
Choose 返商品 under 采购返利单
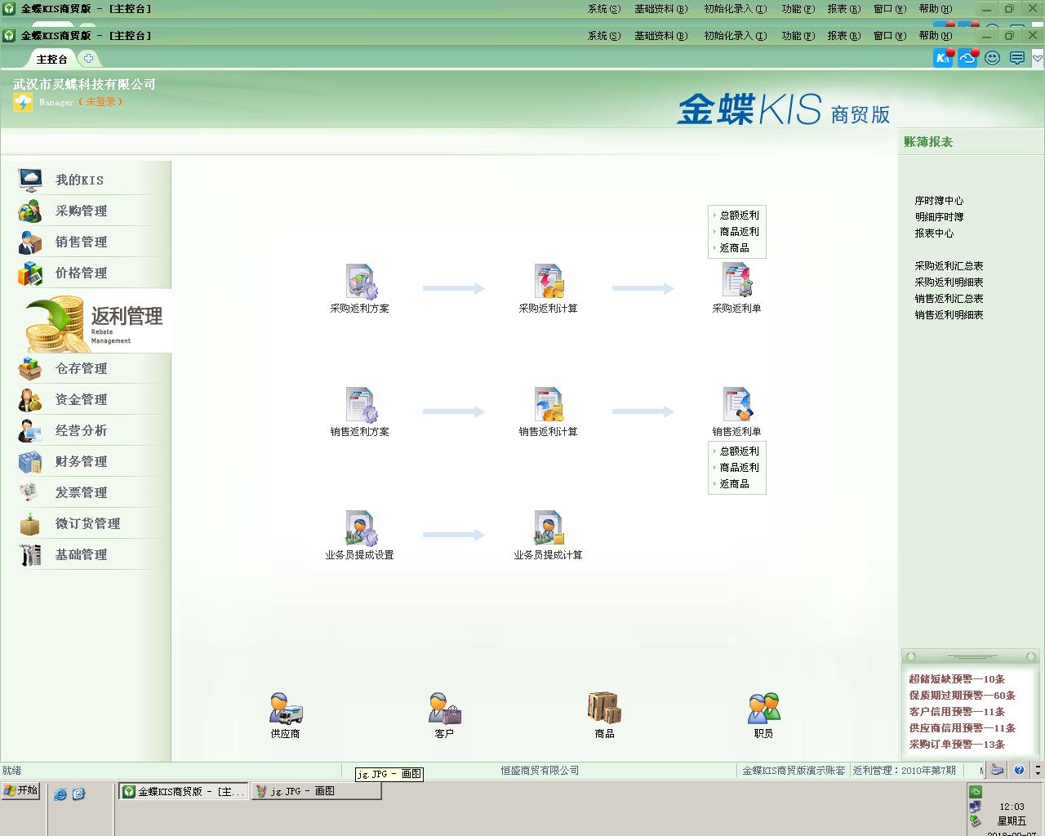pyautogui.click(x=734, y=247)
